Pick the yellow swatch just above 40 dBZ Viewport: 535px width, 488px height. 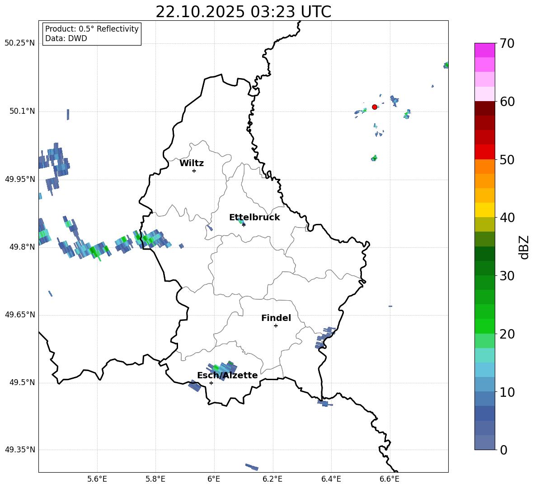tap(485, 210)
